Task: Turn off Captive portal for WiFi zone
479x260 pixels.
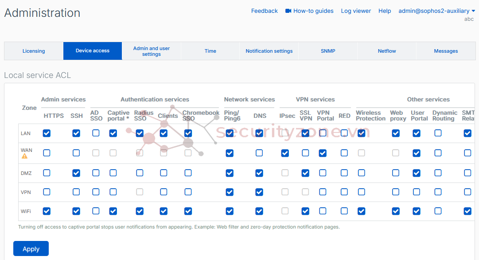Action: pyautogui.click(x=113, y=211)
